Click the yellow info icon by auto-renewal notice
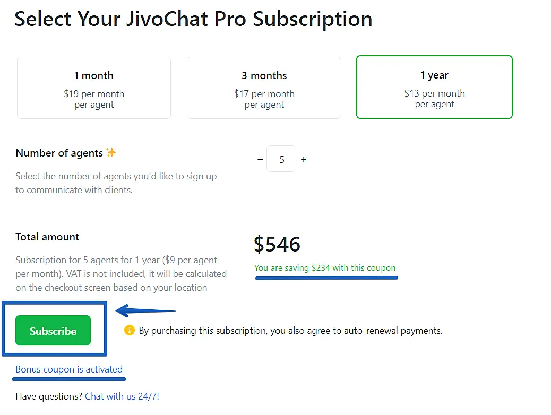Image resolution: width=551 pixels, height=415 pixels. click(129, 331)
